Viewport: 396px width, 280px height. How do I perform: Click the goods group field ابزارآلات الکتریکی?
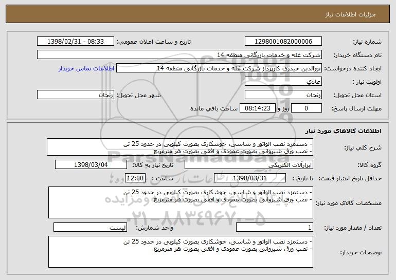(249, 165)
